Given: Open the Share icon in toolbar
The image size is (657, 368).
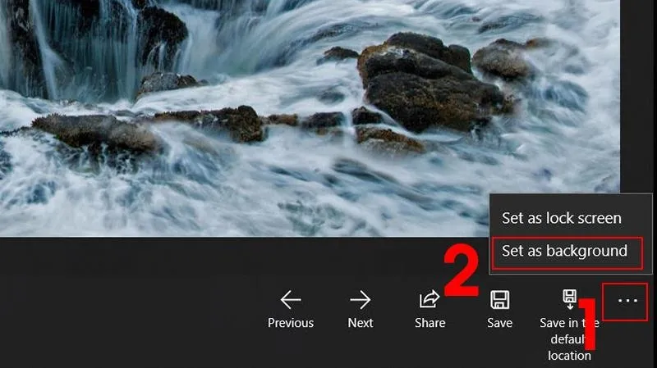Looking at the screenshot, I should [430, 299].
